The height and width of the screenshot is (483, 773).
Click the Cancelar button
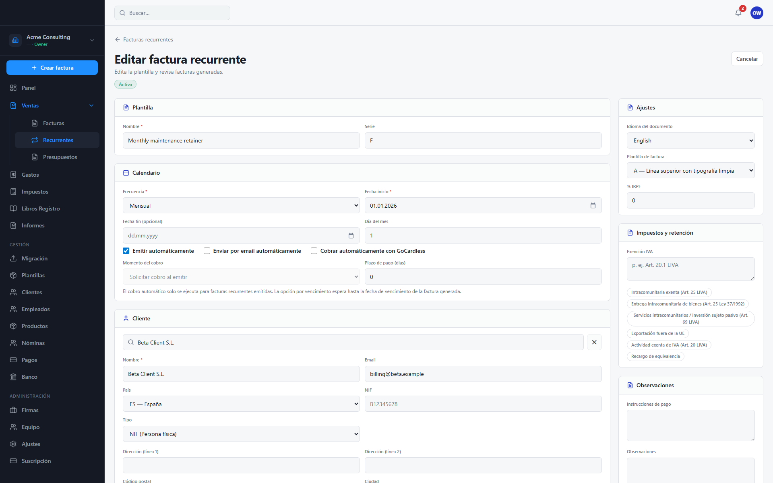pos(747,59)
